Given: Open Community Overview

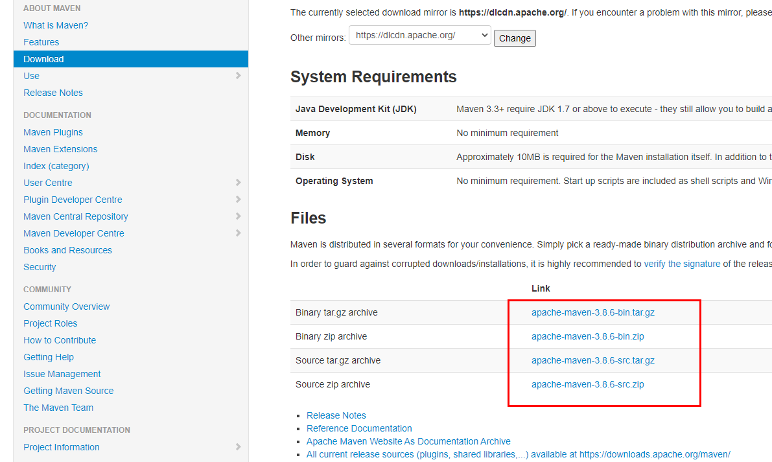Looking at the screenshot, I should click(x=67, y=306).
